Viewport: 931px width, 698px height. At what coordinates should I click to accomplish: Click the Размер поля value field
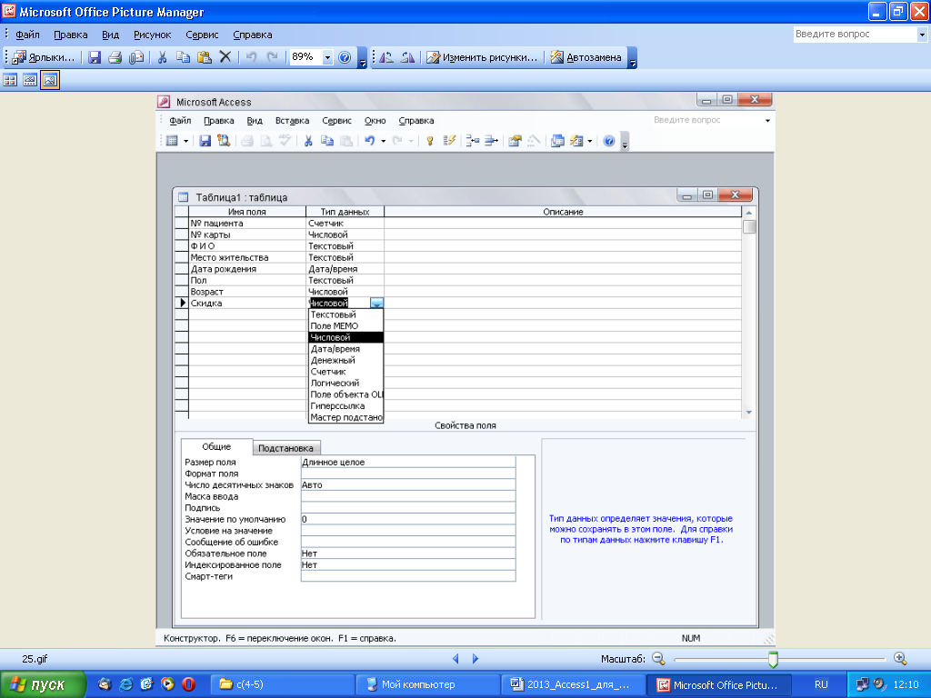click(408, 463)
